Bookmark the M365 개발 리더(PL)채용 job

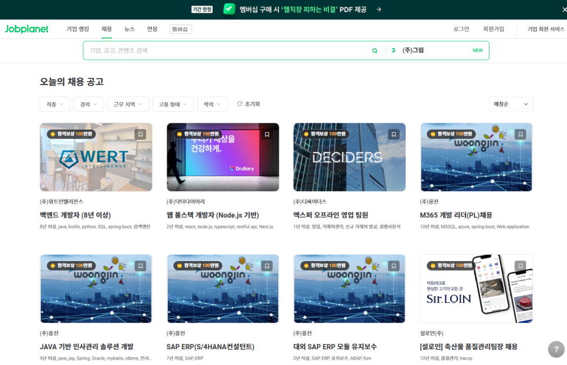coord(521,134)
